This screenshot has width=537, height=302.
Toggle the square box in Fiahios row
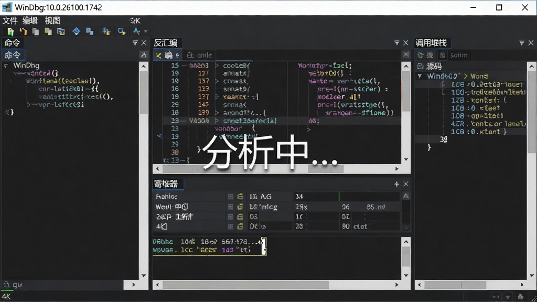point(231,197)
